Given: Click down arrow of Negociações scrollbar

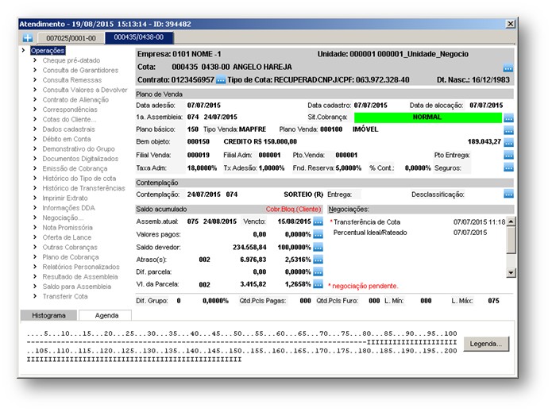Looking at the screenshot, I should (x=511, y=272).
